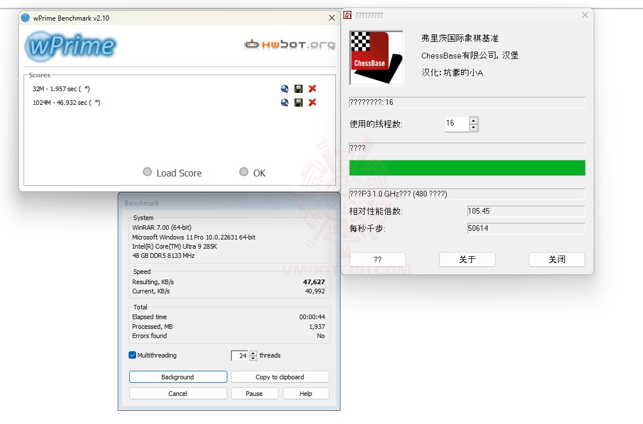643x424 pixels.
Task: Click the Fritz Chess window title icon
Action: 347,15
